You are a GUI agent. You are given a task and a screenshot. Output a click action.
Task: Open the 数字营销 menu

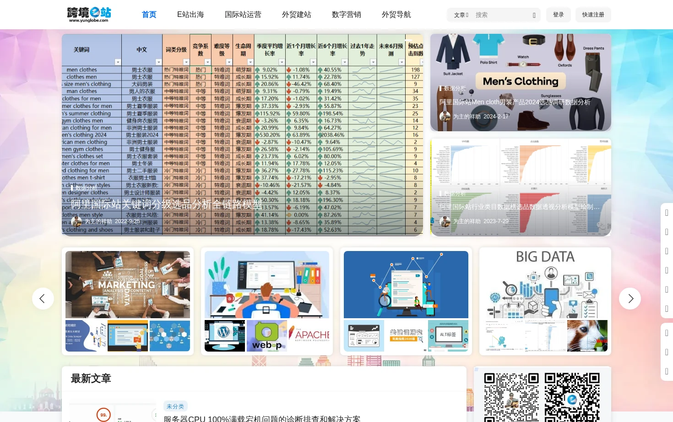(347, 15)
